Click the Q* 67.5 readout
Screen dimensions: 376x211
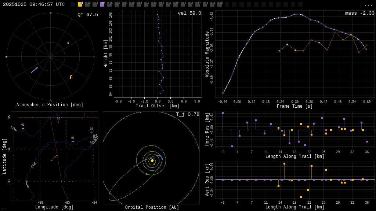click(x=87, y=15)
